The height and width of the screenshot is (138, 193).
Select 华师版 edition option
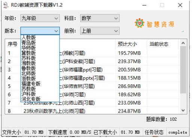pos(28,48)
